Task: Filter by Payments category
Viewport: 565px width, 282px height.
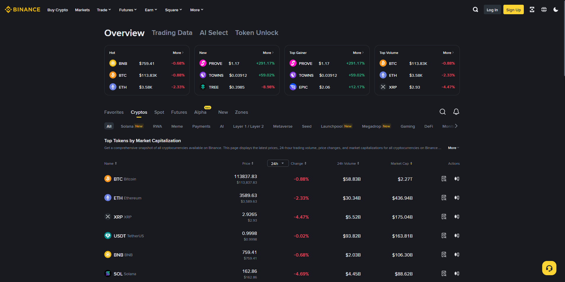Action: point(201,126)
